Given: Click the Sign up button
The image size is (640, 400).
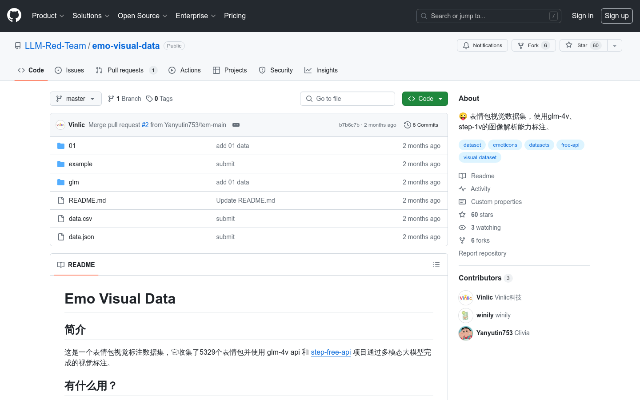Looking at the screenshot, I should tap(617, 16).
